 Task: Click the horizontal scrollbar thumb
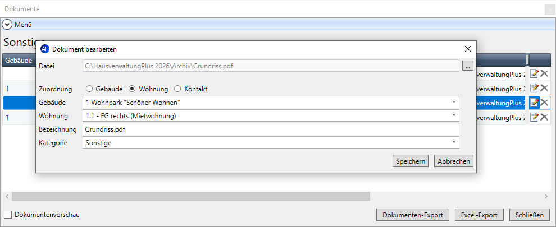coord(191,197)
